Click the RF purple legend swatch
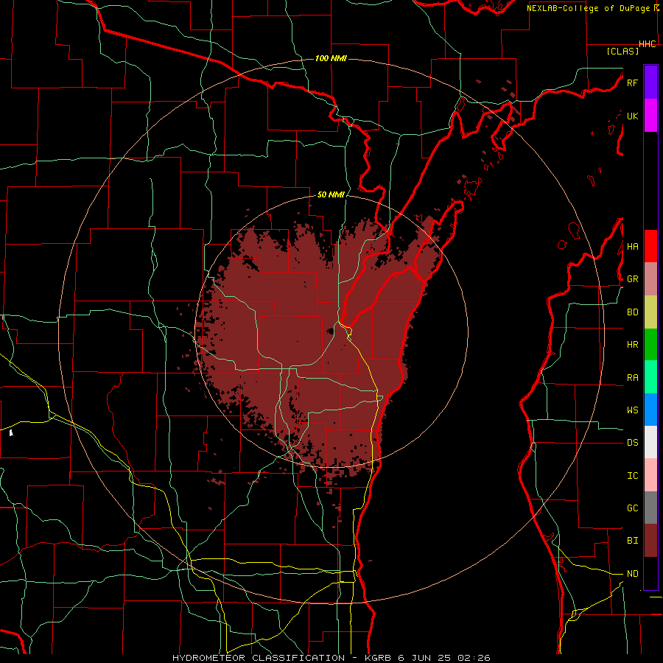Viewport: 663px width, 663px height. 650,83
